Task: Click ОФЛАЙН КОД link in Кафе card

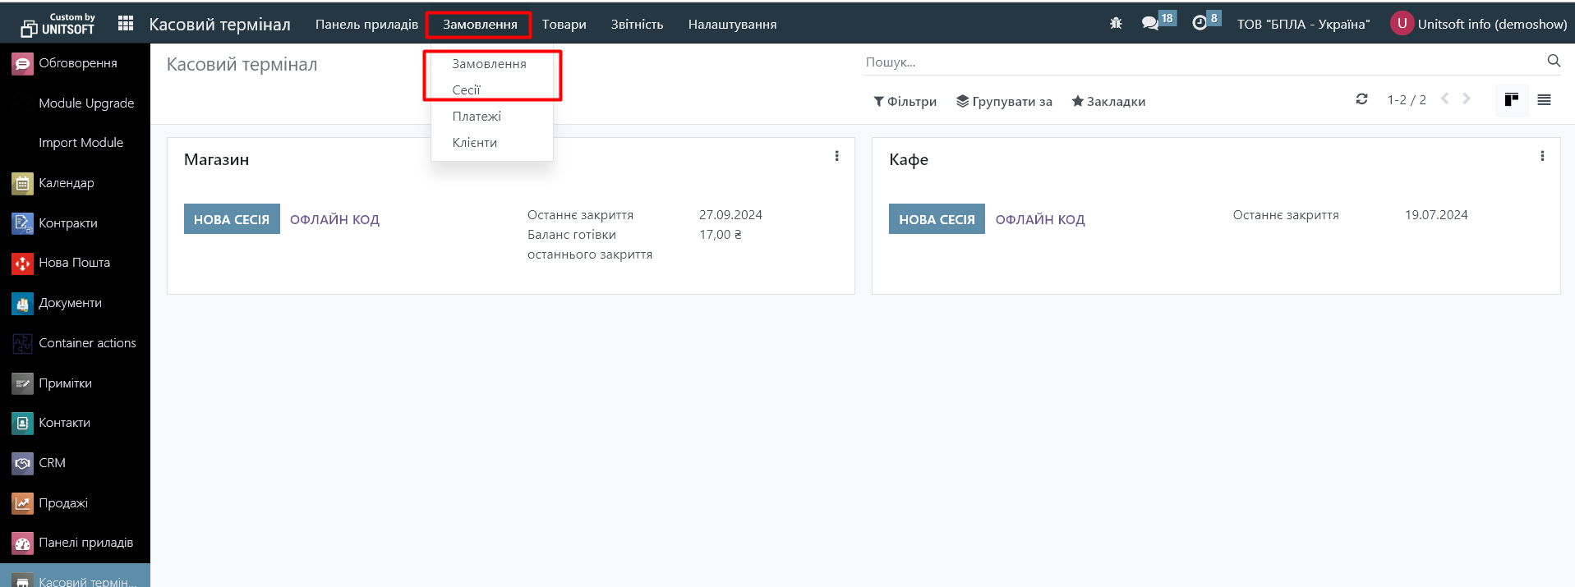Action: tap(1040, 219)
